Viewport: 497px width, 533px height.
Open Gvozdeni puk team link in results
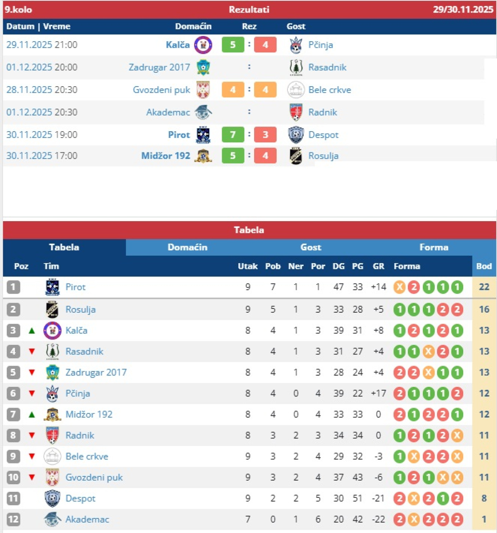click(x=161, y=90)
